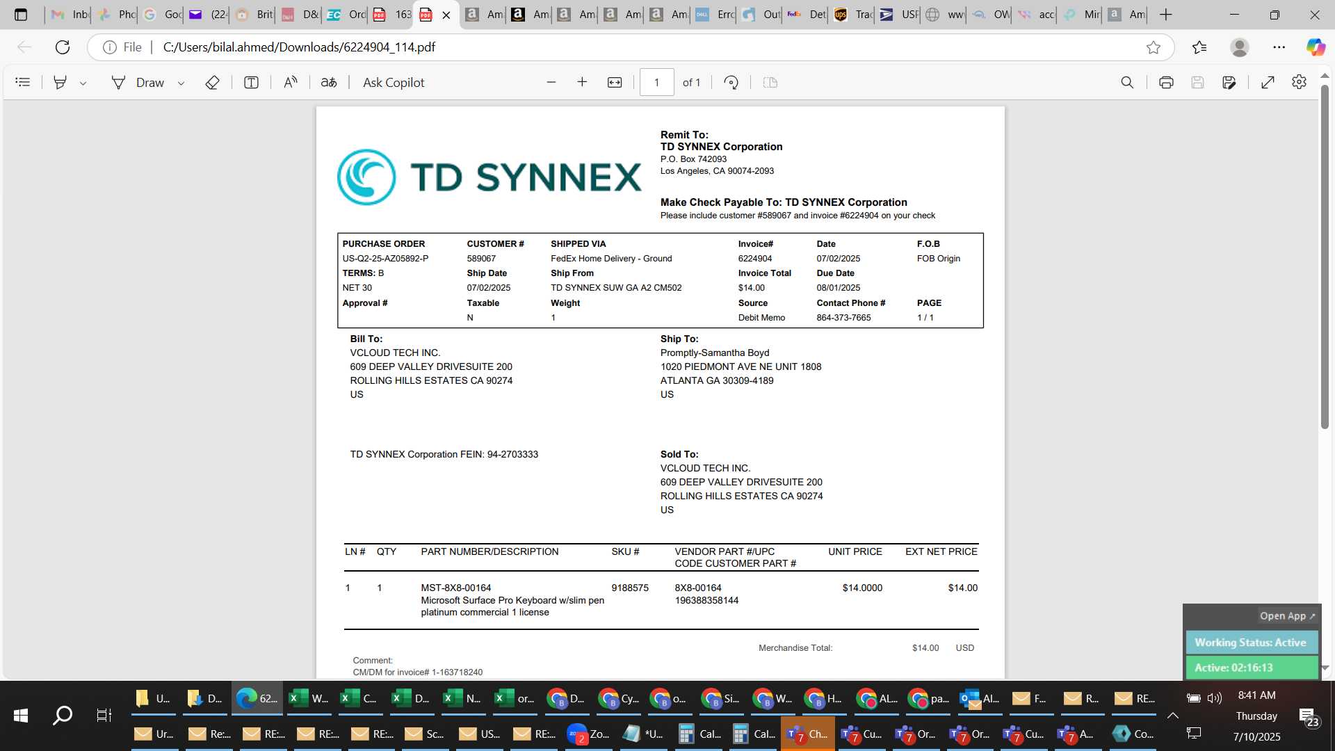
Task: Rotate the PDF page
Action: click(731, 82)
